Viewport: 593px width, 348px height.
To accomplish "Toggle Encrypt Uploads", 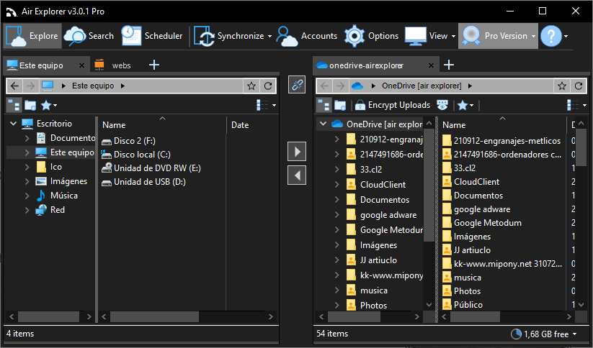I will 392,105.
